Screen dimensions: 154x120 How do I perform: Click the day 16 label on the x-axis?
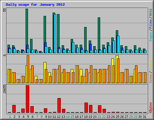[x=77, y=117]
